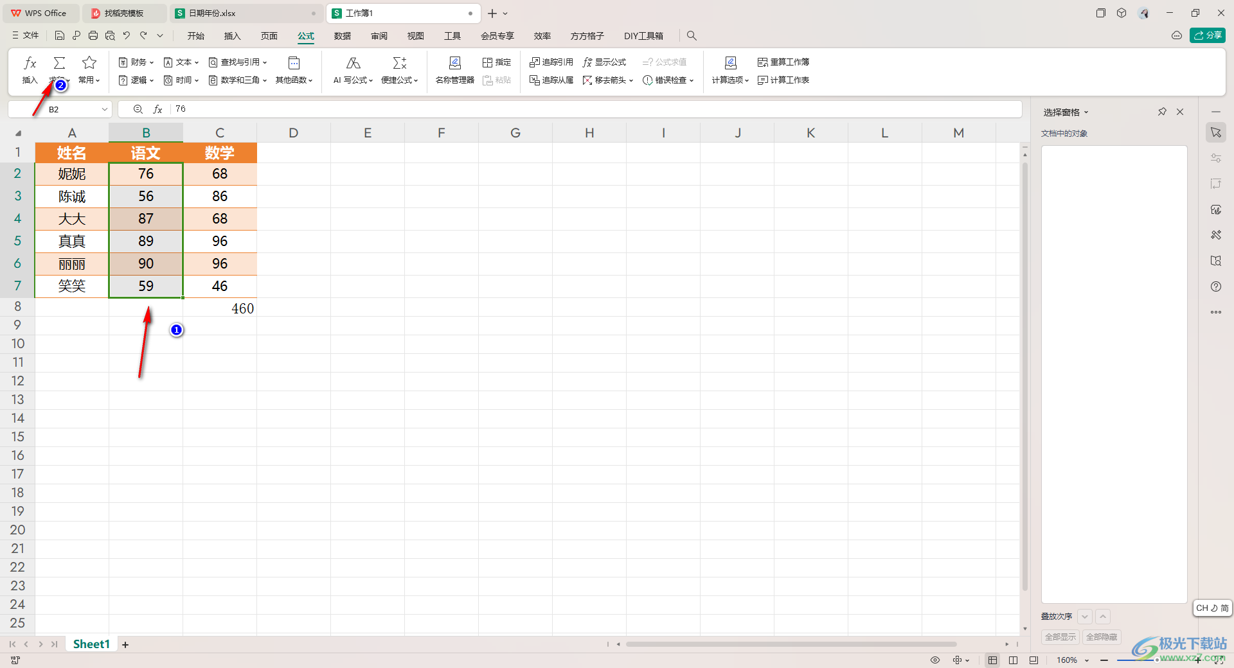
Task: Click the print preview icon
Action: (x=110, y=36)
